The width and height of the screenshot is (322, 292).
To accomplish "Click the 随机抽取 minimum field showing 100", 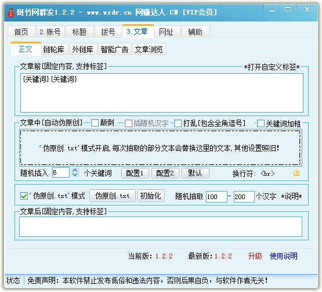I will (x=216, y=197).
